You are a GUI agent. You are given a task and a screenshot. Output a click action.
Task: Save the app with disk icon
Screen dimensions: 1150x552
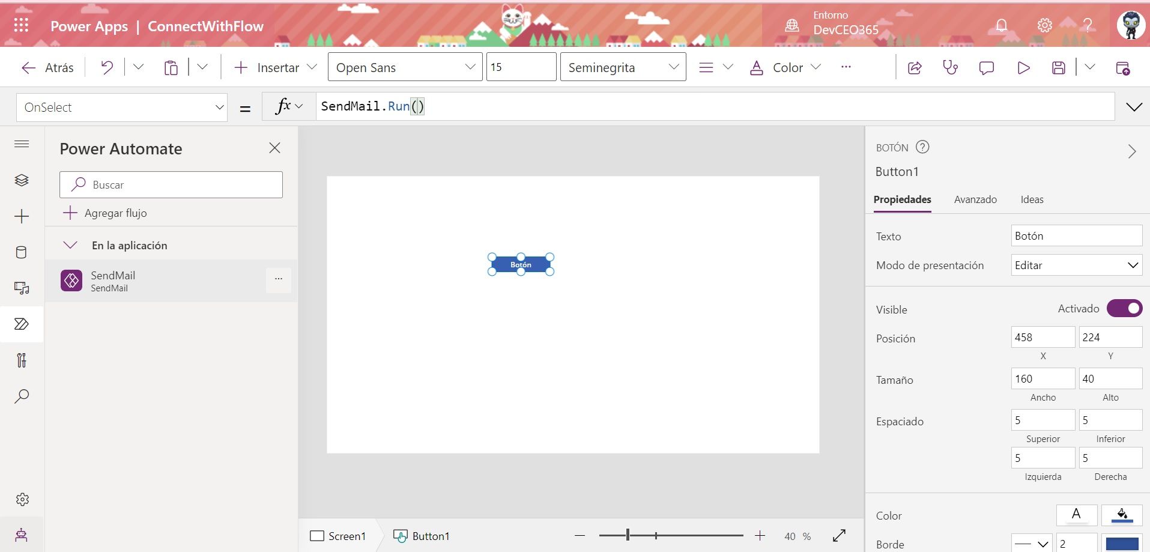tap(1059, 68)
